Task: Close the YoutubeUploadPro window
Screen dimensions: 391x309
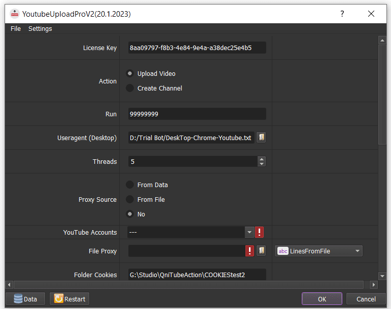Action: point(371,14)
